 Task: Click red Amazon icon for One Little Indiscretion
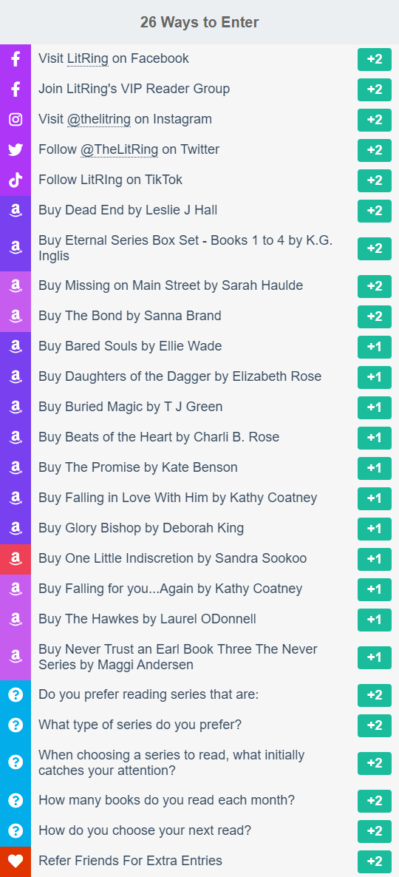point(16,559)
